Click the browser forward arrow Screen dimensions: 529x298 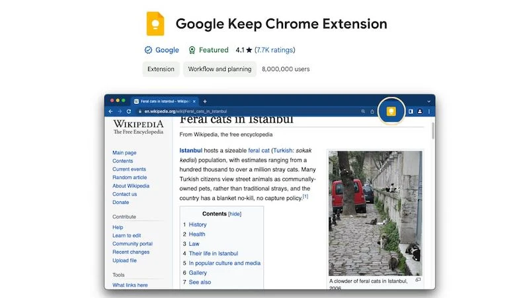coord(120,111)
